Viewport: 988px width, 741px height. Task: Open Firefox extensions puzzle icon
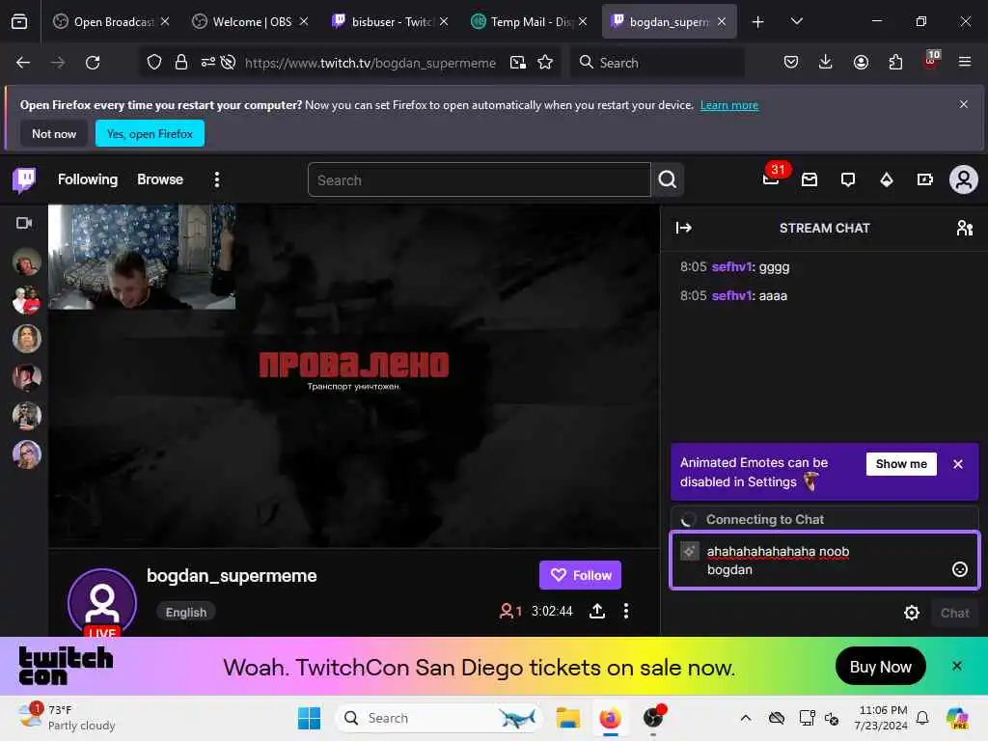(x=895, y=62)
